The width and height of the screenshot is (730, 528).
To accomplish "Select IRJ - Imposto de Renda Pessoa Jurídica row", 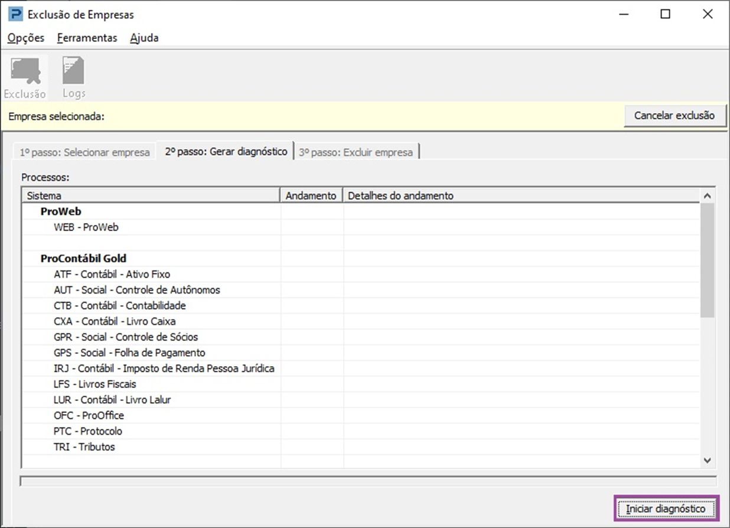I will click(x=361, y=368).
